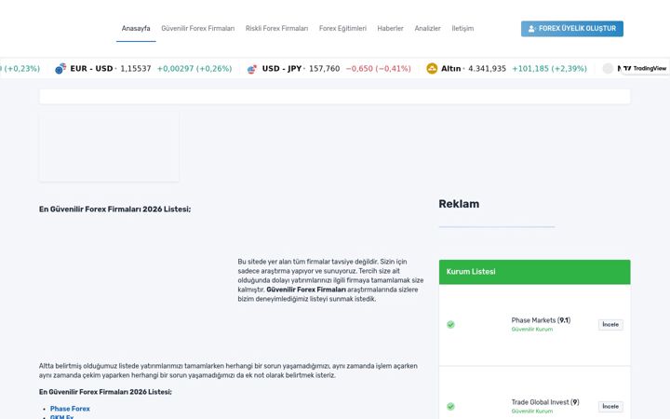
Task: Click the En Güvenilir Forex Firmaları 2026 heading
Action: (x=115, y=209)
